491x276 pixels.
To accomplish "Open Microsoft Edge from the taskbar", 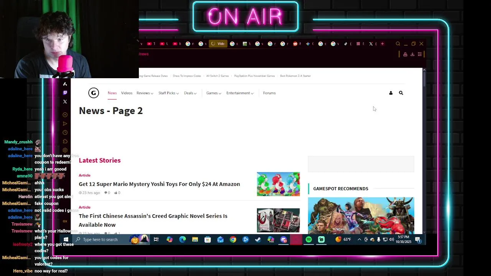I will point(182,240).
